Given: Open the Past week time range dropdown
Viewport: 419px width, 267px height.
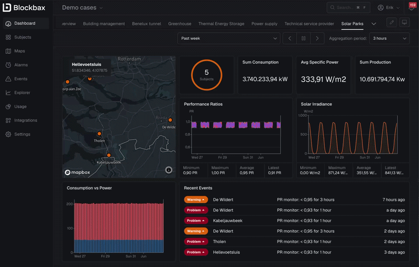Looking at the screenshot, I should 229,38.
